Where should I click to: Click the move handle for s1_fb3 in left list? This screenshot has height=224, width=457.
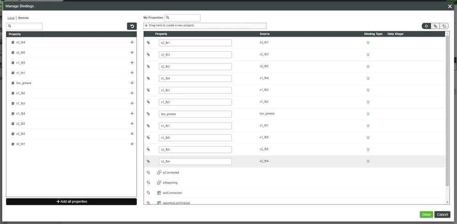tap(132, 103)
